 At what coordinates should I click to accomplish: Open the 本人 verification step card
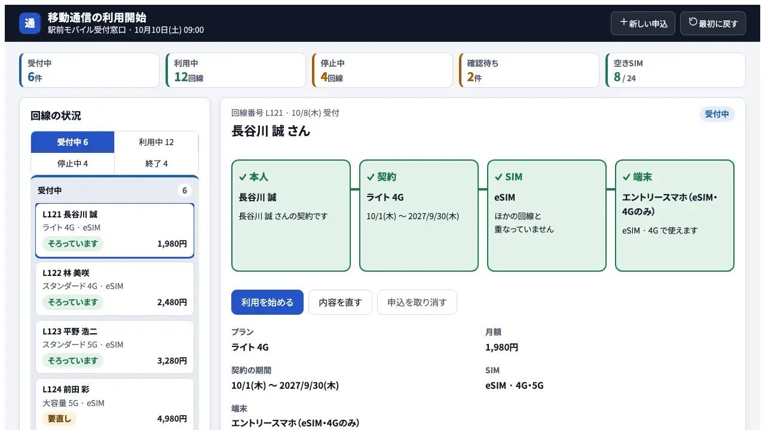[291, 216]
